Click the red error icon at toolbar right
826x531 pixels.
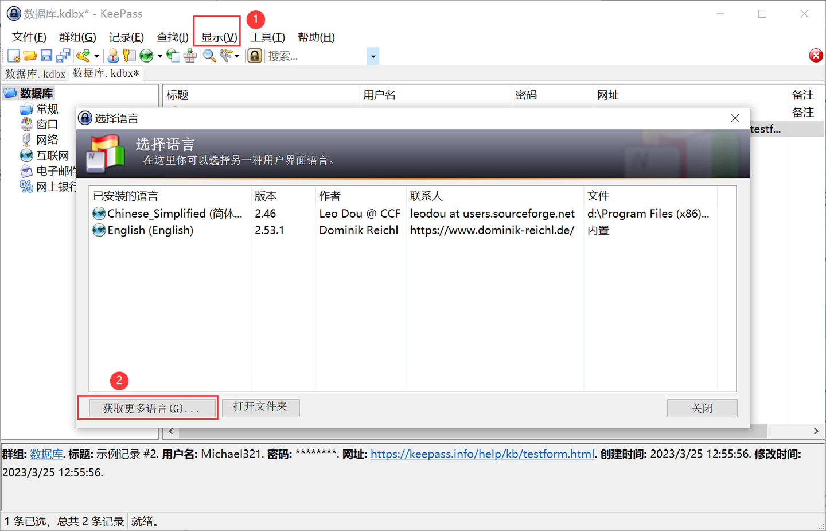(816, 56)
